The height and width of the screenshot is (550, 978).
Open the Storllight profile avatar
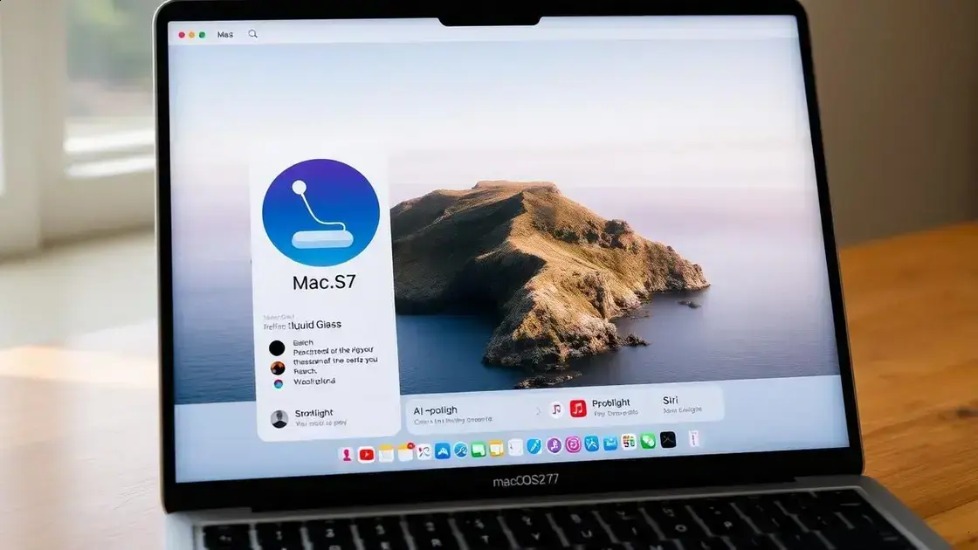tap(279, 418)
